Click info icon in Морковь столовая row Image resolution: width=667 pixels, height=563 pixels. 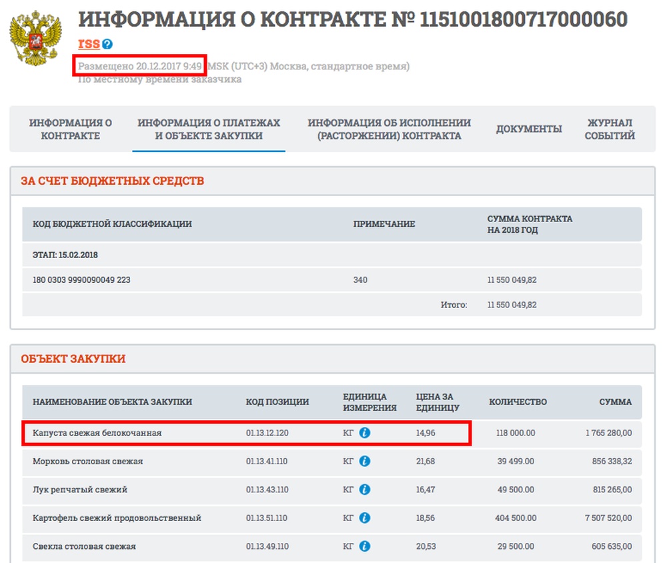[365, 461]
